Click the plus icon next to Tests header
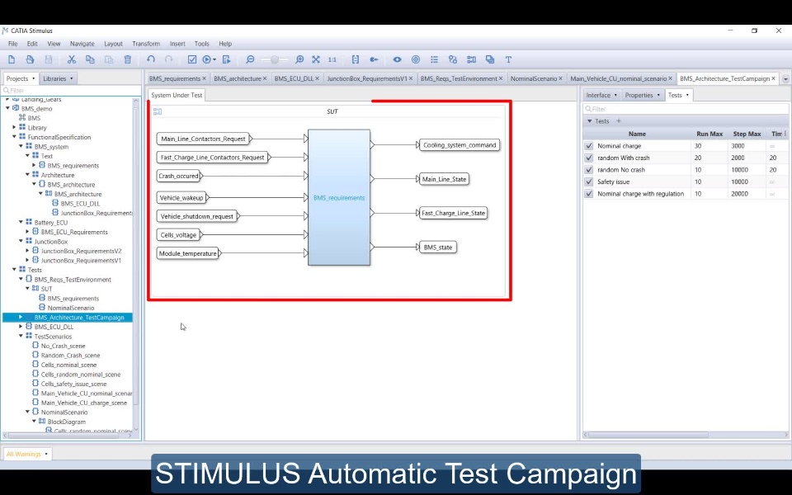Image resolution: width=792 pixels, height=495 pixels. [x=618, y=121]
